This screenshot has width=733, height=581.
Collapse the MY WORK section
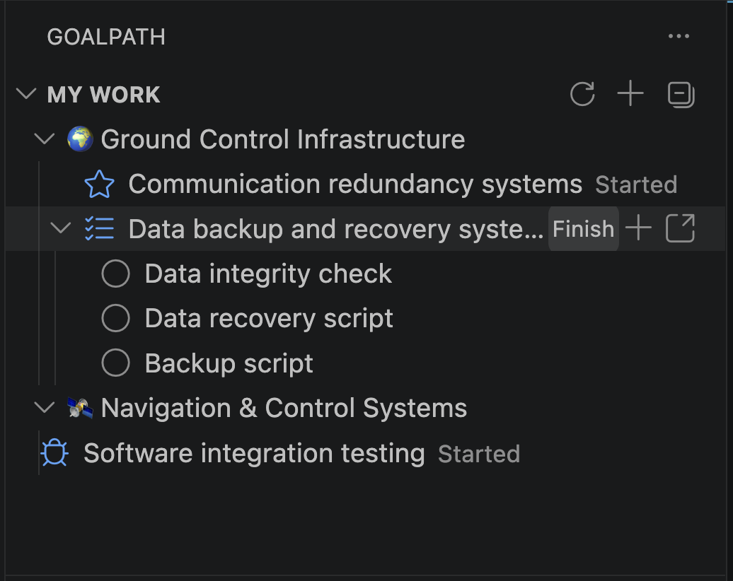click(x=25, y=94)
